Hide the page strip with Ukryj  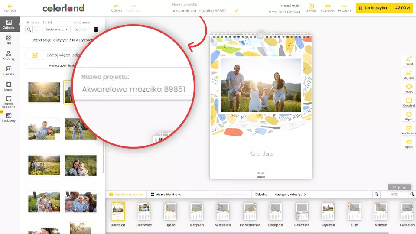399,187
